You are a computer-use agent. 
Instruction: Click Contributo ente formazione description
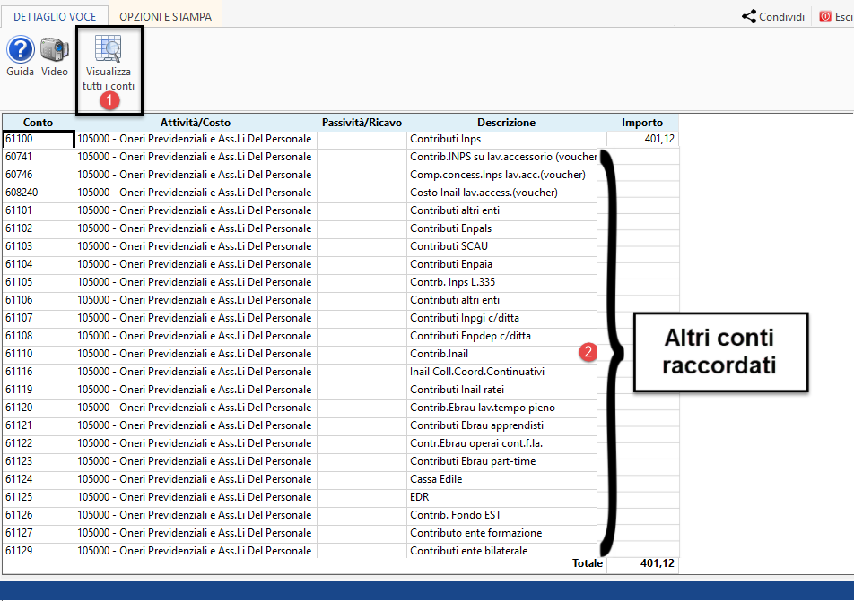pyautogui.click(x=502, y=534)
